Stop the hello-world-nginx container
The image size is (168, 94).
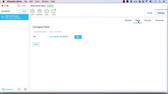coord(33,12)
